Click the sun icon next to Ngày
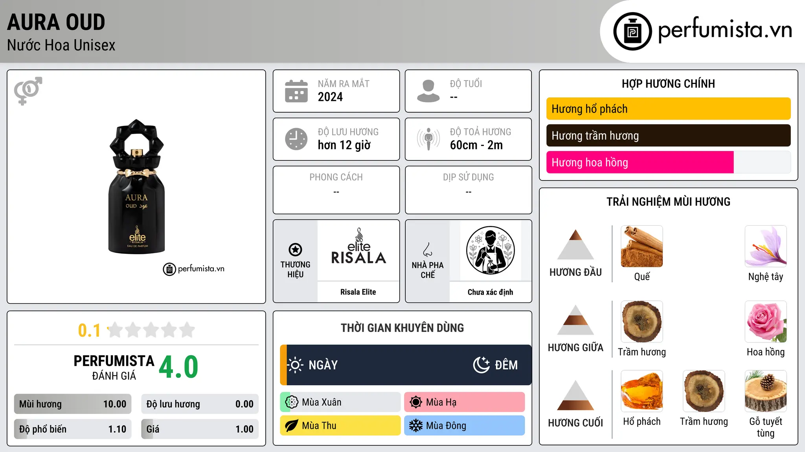The image size is (805, 452). (x=295, y=365)
